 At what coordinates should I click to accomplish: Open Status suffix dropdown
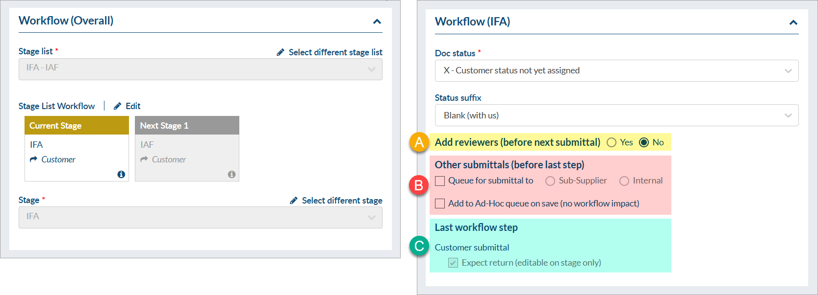(616, 115)
